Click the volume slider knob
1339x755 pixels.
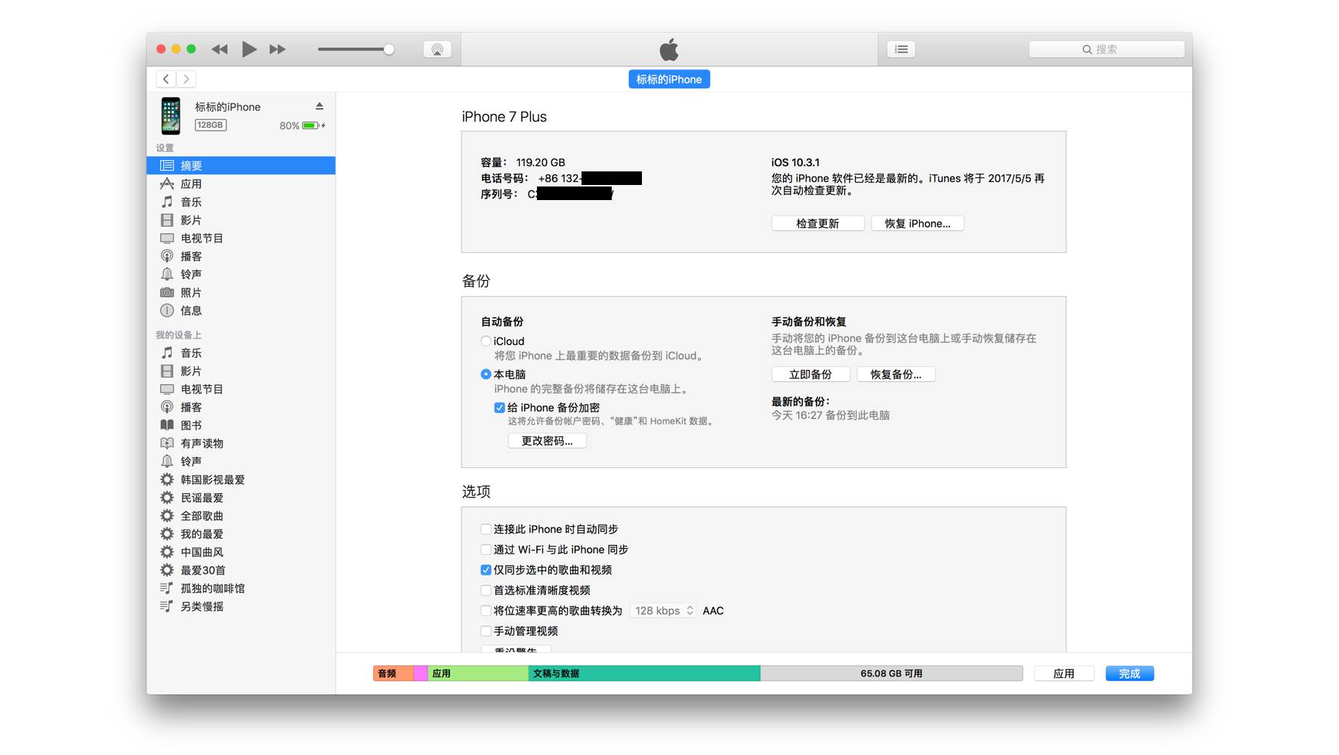click(389, 50)
